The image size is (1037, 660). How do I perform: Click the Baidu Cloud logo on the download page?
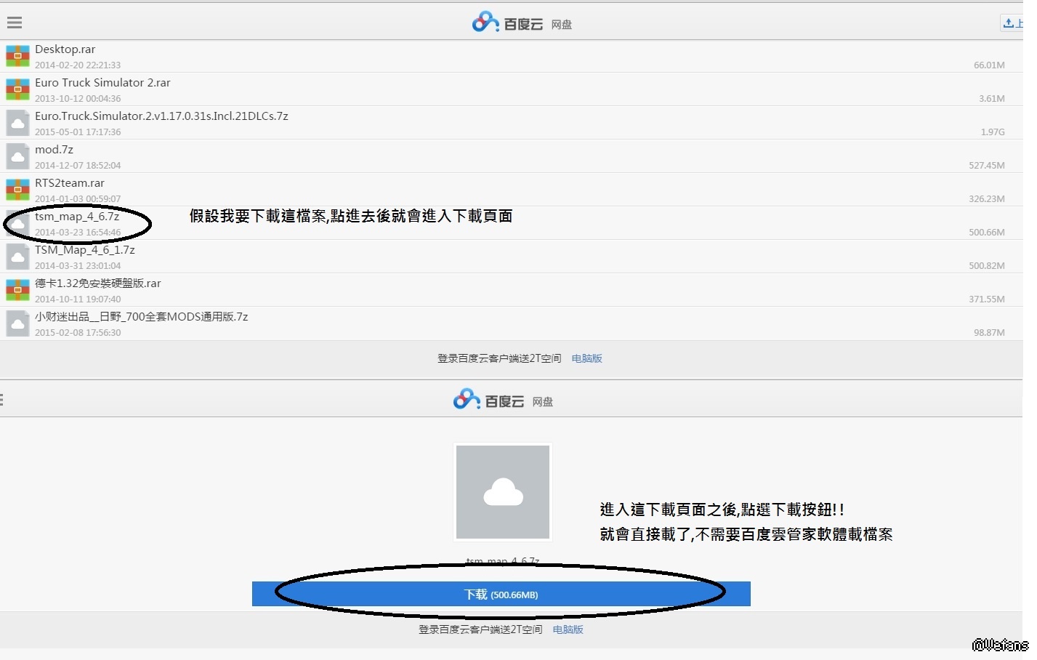point(488,400)
